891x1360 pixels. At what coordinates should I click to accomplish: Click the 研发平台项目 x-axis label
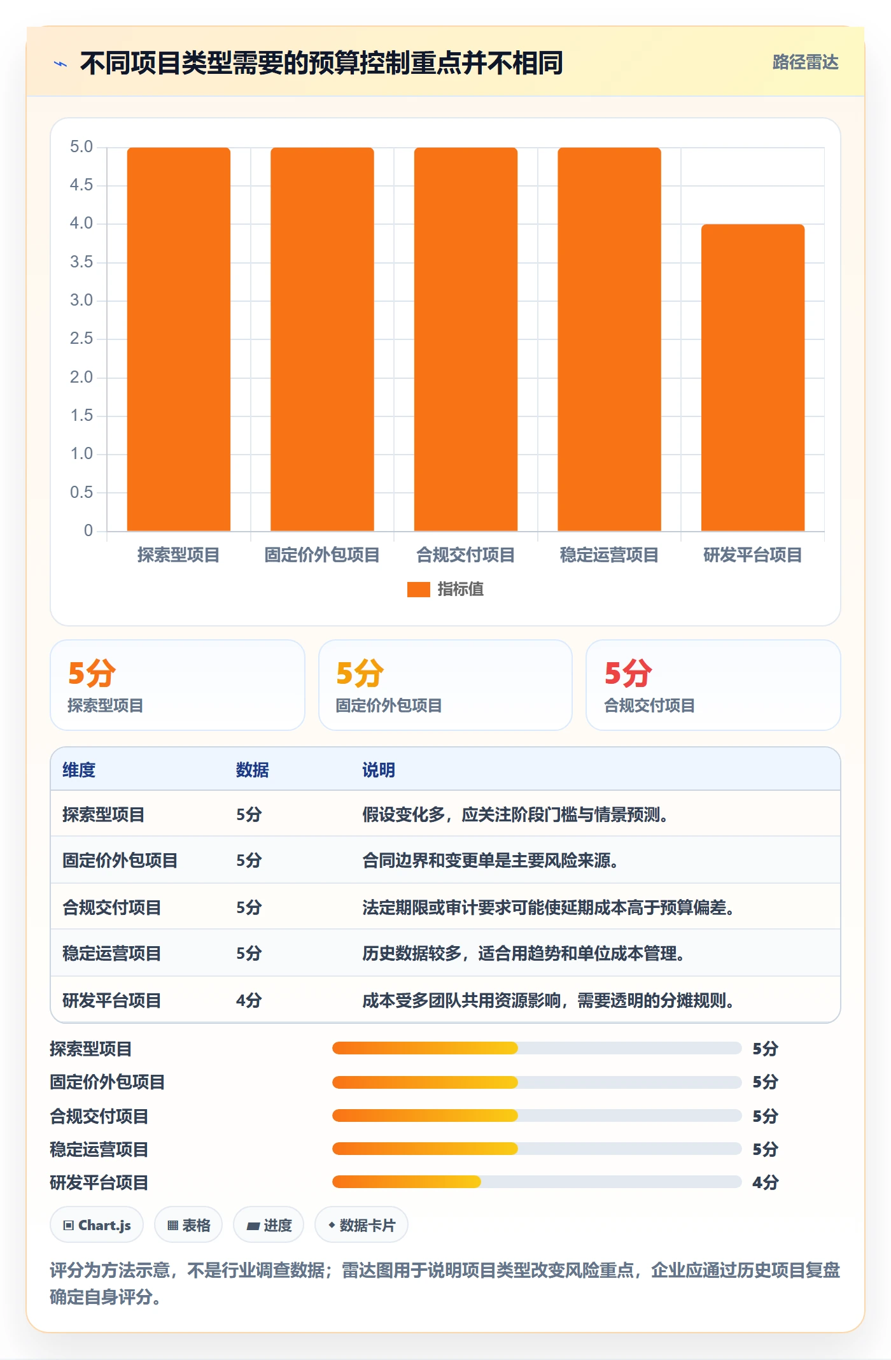tap(753, 555)
